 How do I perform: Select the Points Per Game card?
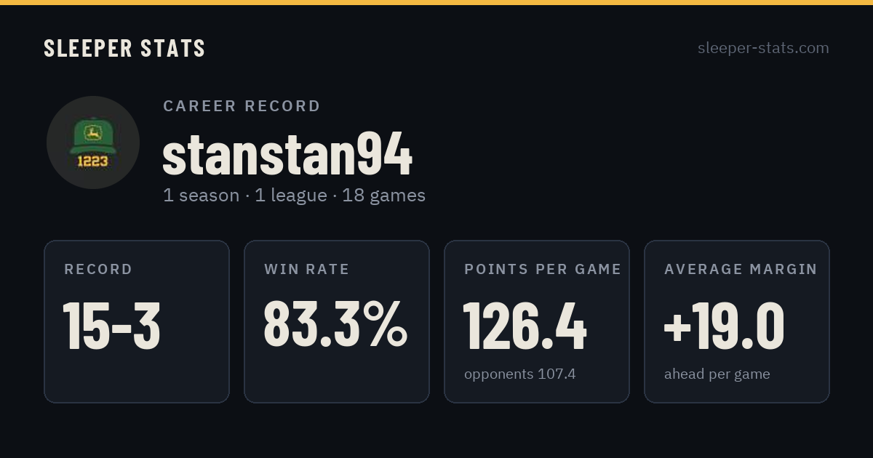537,321
